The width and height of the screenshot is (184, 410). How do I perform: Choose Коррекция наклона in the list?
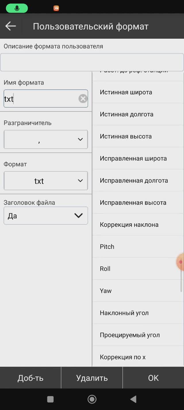(129, 225)
